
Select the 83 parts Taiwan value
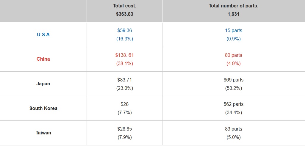point(233,129)
